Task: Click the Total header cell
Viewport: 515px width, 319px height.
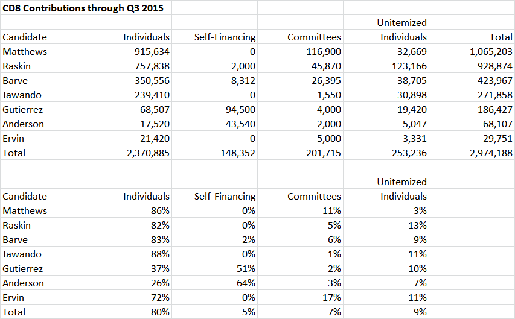Action: tap(501, 37)
